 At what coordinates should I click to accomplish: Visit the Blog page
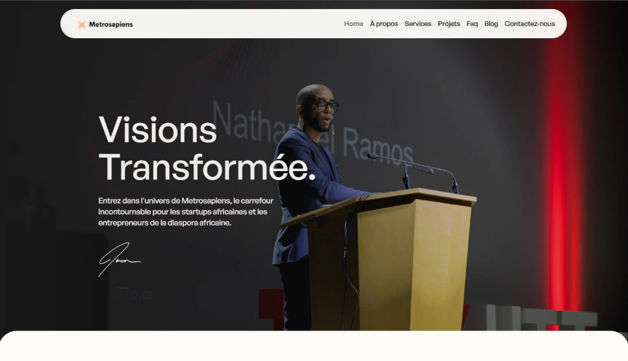[x=491, y=24]
